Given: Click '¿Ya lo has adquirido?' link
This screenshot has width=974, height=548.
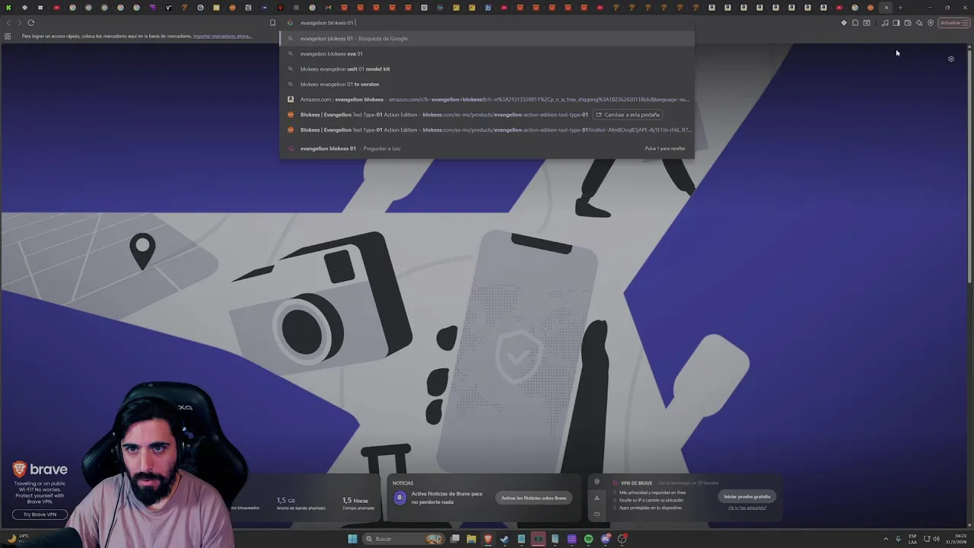Looking at the screenshot, I should point(747,508).
